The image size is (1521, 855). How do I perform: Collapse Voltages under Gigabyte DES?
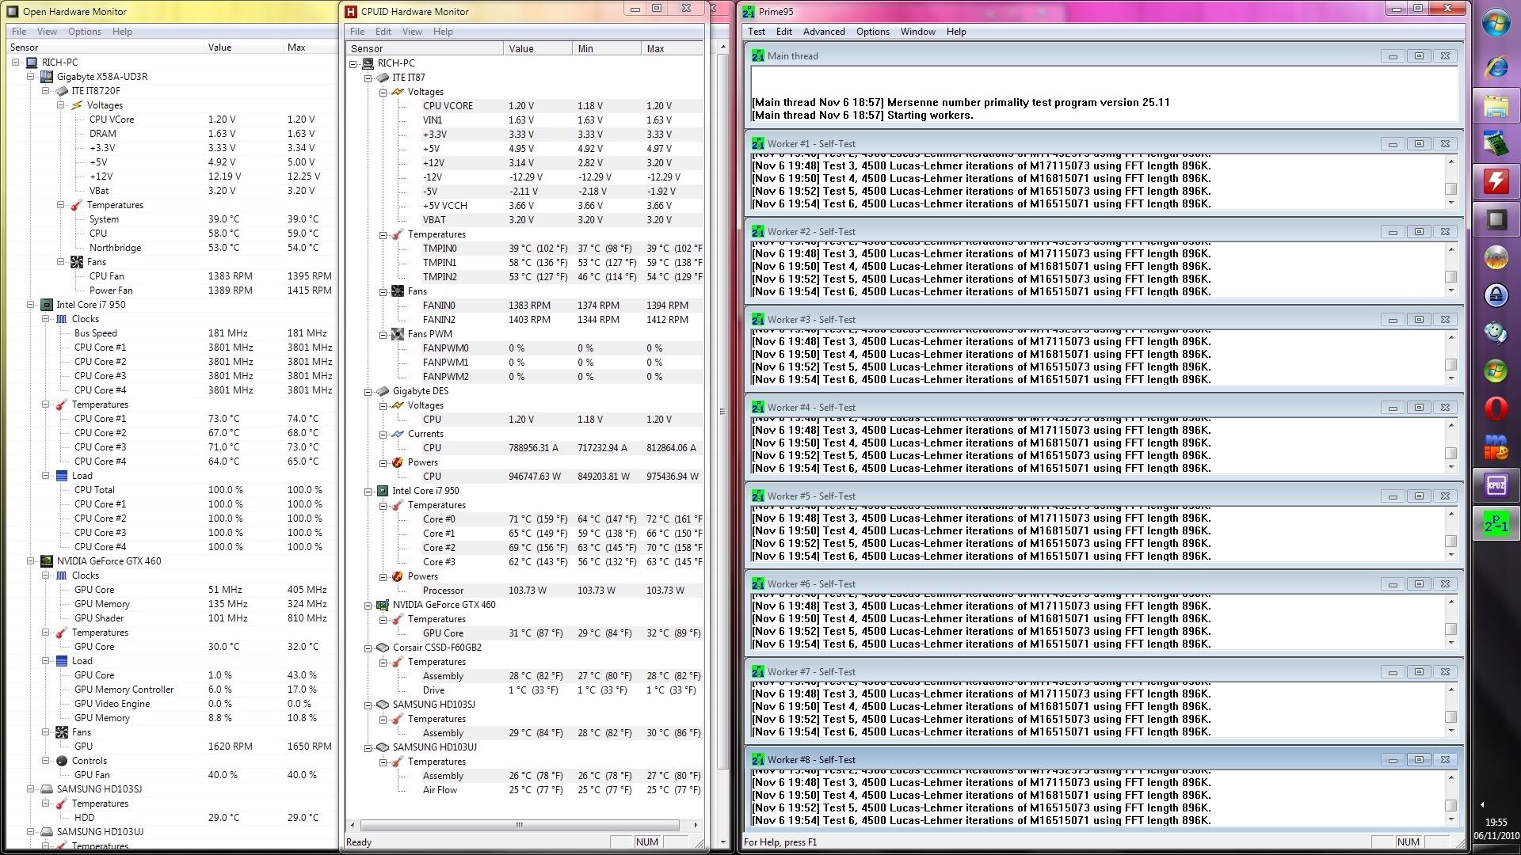point(383,405)
